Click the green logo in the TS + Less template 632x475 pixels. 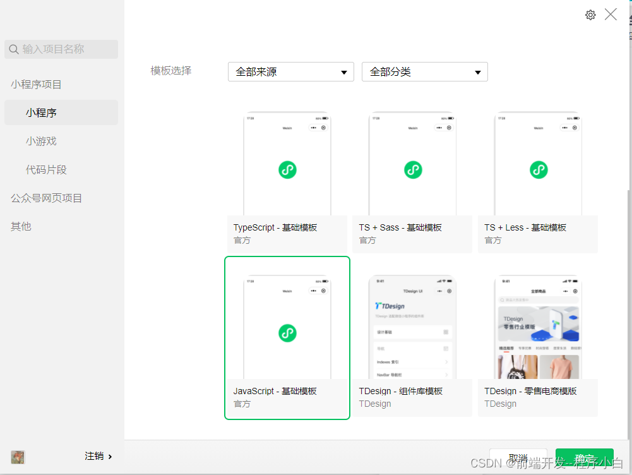coord(539,170)
